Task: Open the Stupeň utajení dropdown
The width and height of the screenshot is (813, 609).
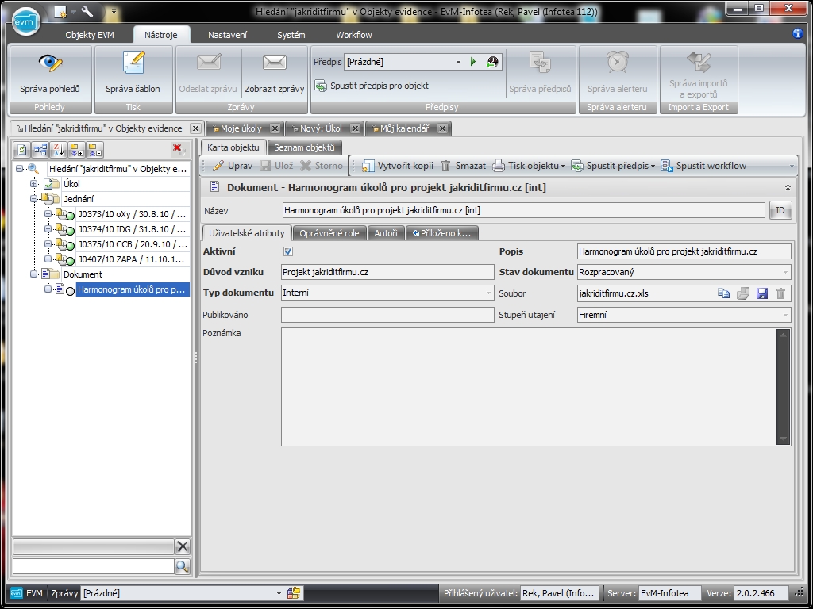Action: click(x=785, y=315)
